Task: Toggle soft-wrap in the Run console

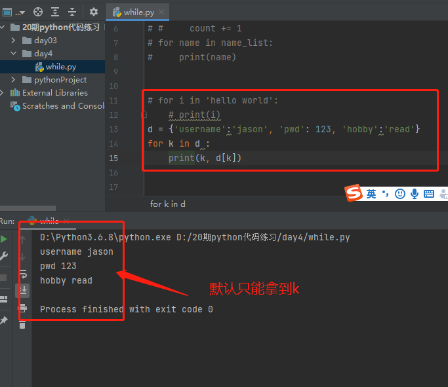Action: pos(23,274)
